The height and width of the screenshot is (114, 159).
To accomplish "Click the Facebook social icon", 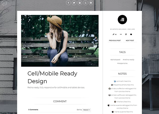I will (x=68, y=3).
